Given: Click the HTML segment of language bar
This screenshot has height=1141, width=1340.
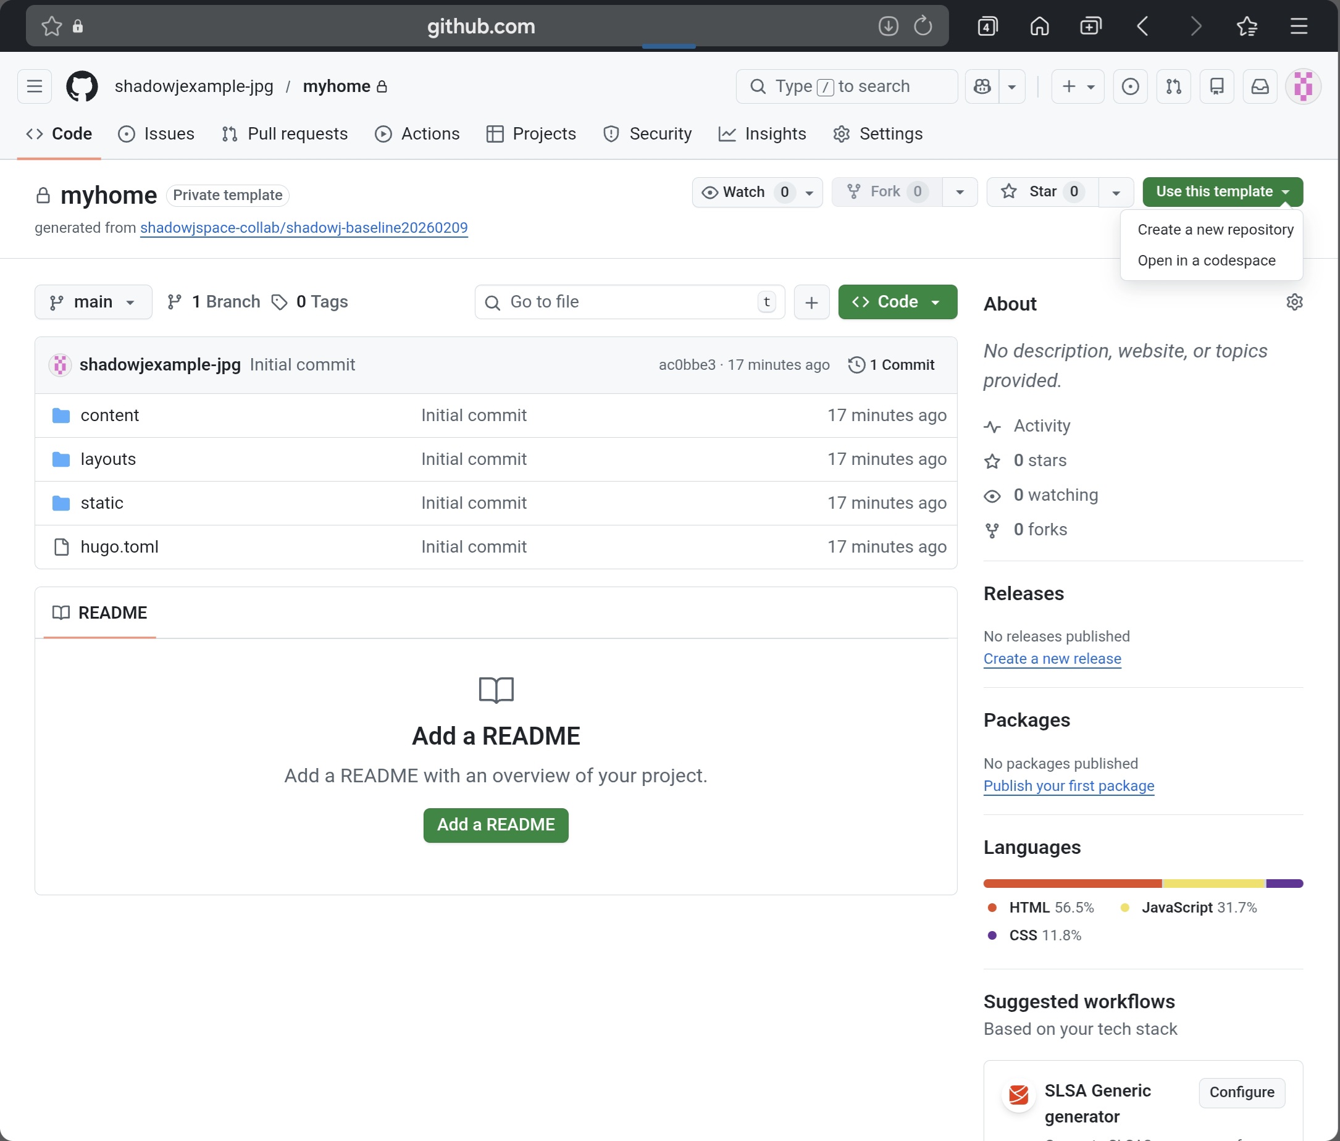Looking at the screenshot, I should [x=1071, y=883].
